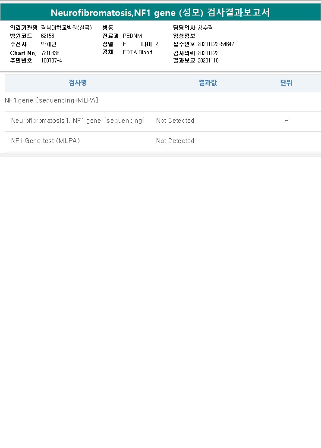Click the report title banner text
This screenshot has width=321, height=448.
pos(160,12)
